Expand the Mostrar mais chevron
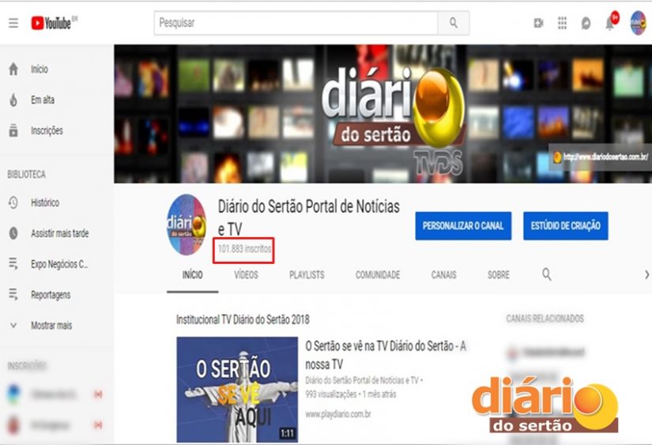This screenshot has width=652, height=445. (x=13, y=326)
